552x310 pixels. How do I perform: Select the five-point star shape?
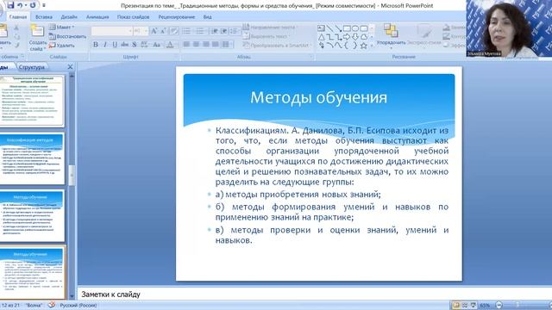[364, 46]
